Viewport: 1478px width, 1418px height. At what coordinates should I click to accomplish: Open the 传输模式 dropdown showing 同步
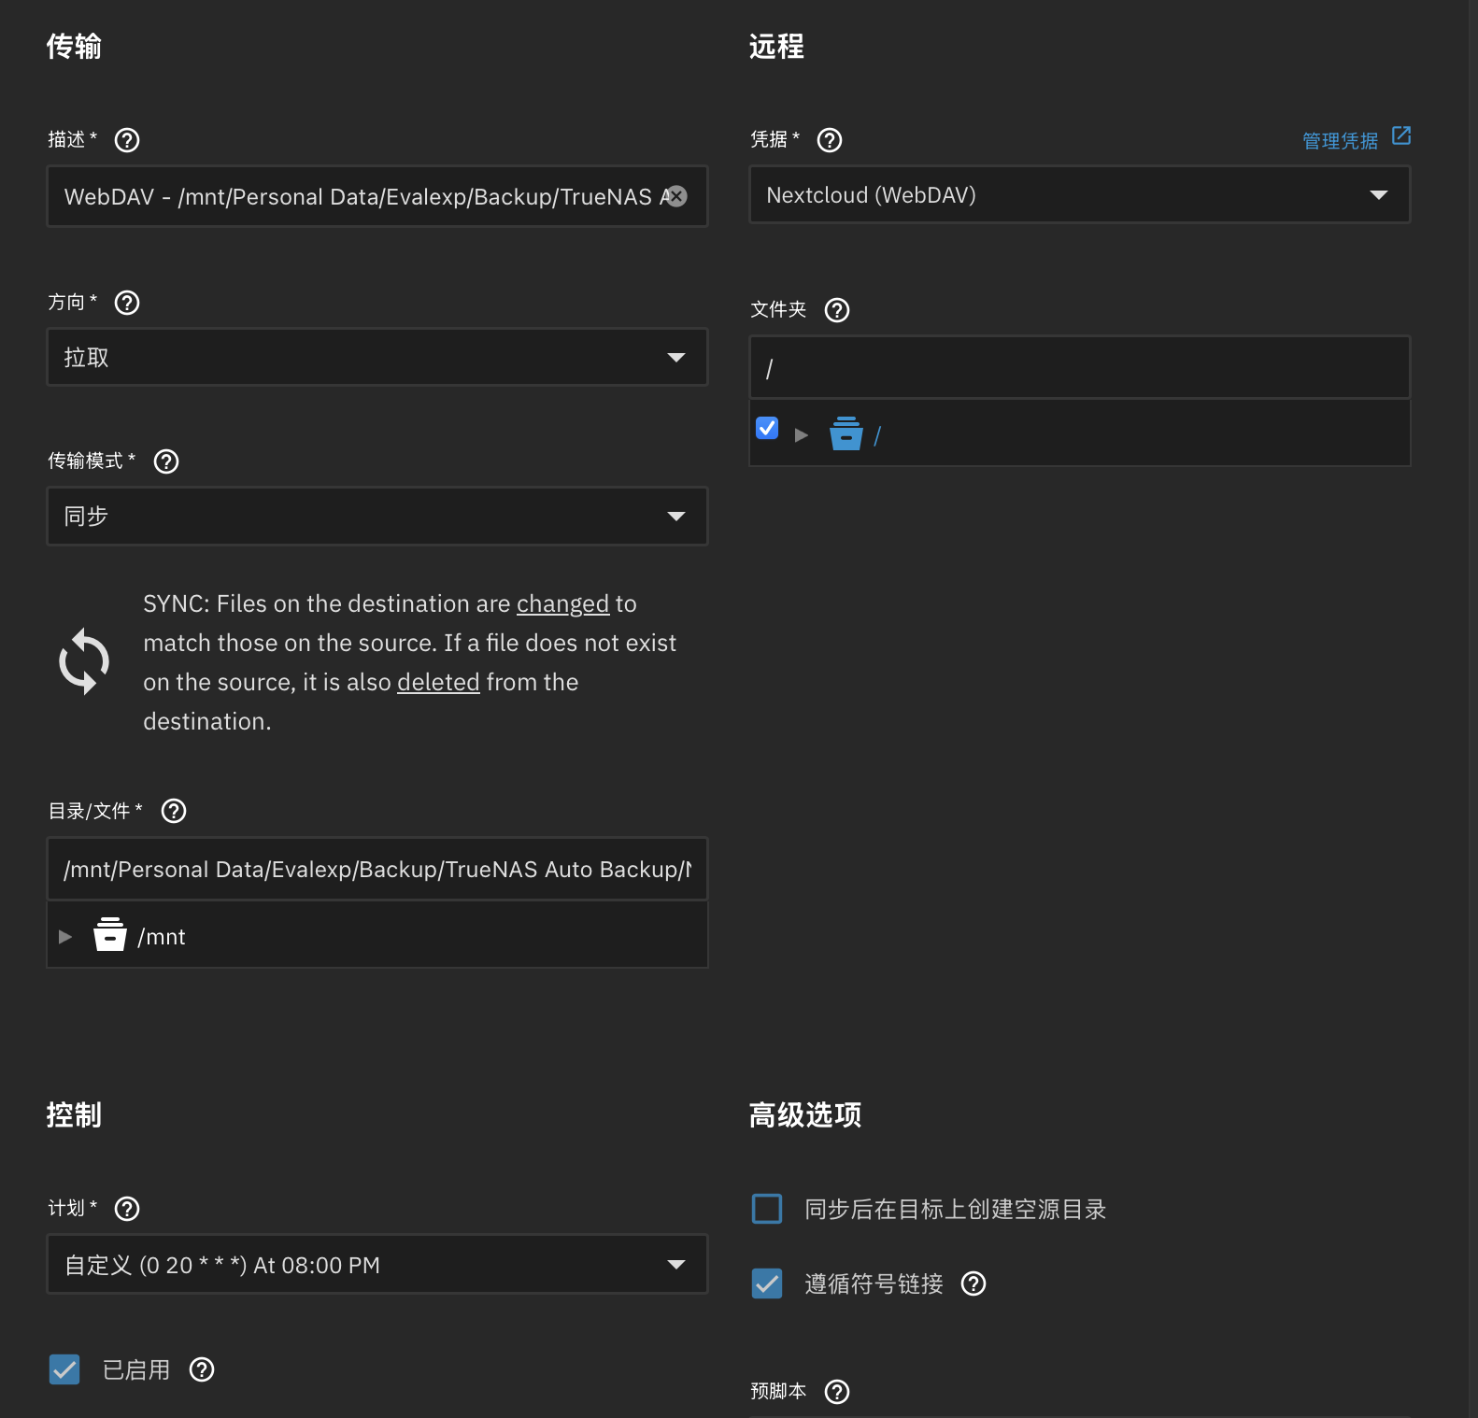pos(377,516)
